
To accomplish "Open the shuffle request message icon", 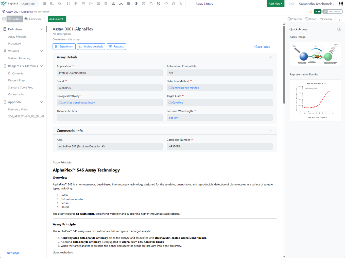I will (x=98, y=4).
